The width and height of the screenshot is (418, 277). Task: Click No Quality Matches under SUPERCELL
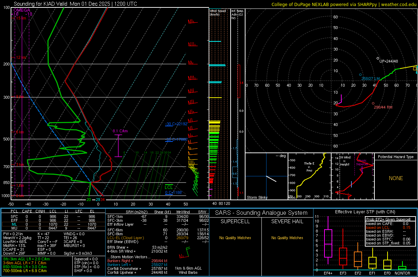click(235, 238)
